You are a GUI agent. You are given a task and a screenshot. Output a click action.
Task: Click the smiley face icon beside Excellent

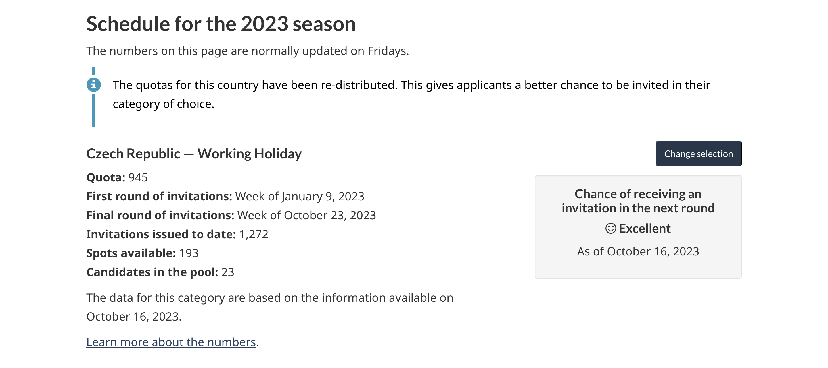pyautogui.click(x=610, y=228)
